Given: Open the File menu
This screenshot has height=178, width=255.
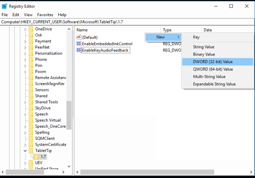Looking at the screenshot, I should (x=5, y=15).
